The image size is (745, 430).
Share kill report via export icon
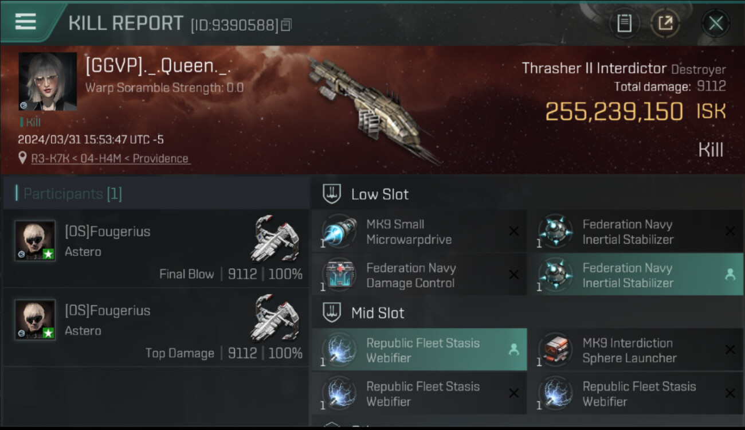coord(665,23)
